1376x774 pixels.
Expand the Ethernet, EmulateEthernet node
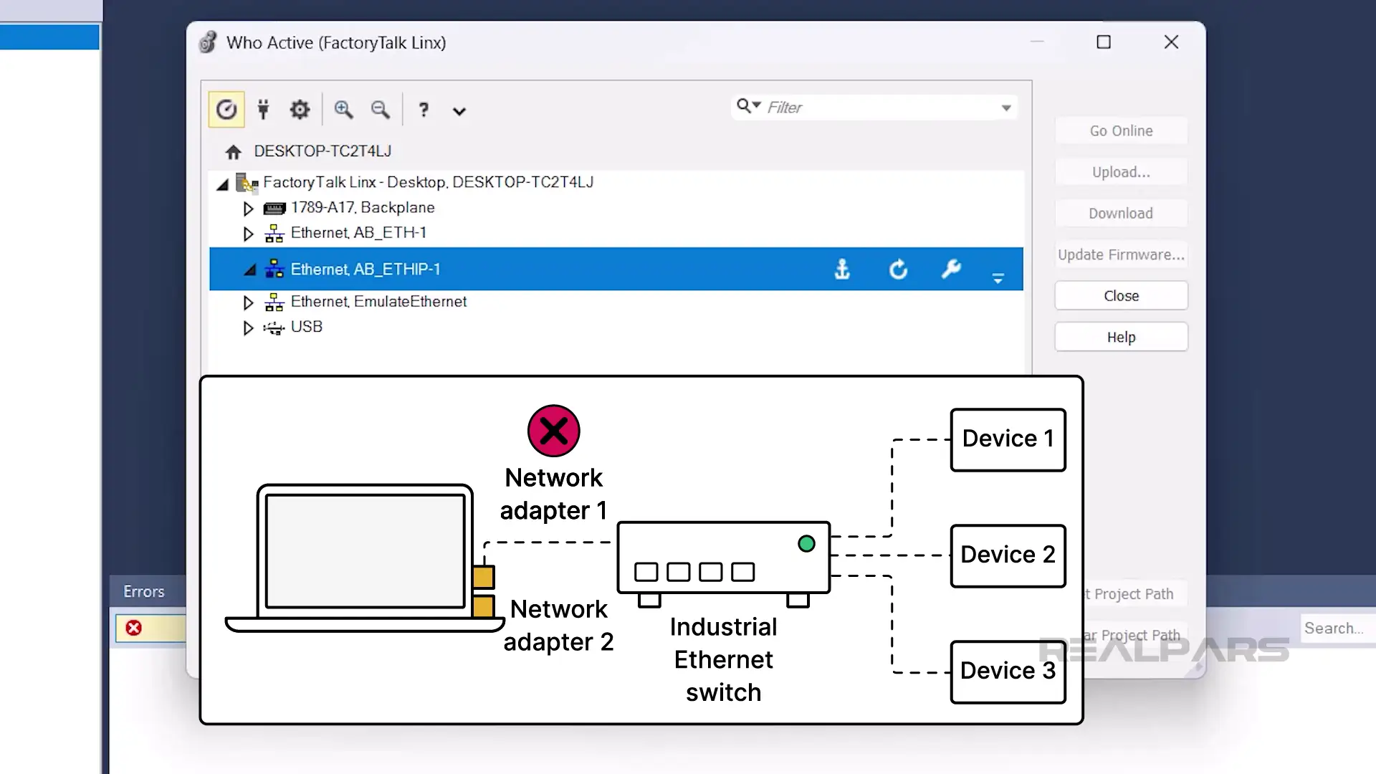click(x=248, y=302)
